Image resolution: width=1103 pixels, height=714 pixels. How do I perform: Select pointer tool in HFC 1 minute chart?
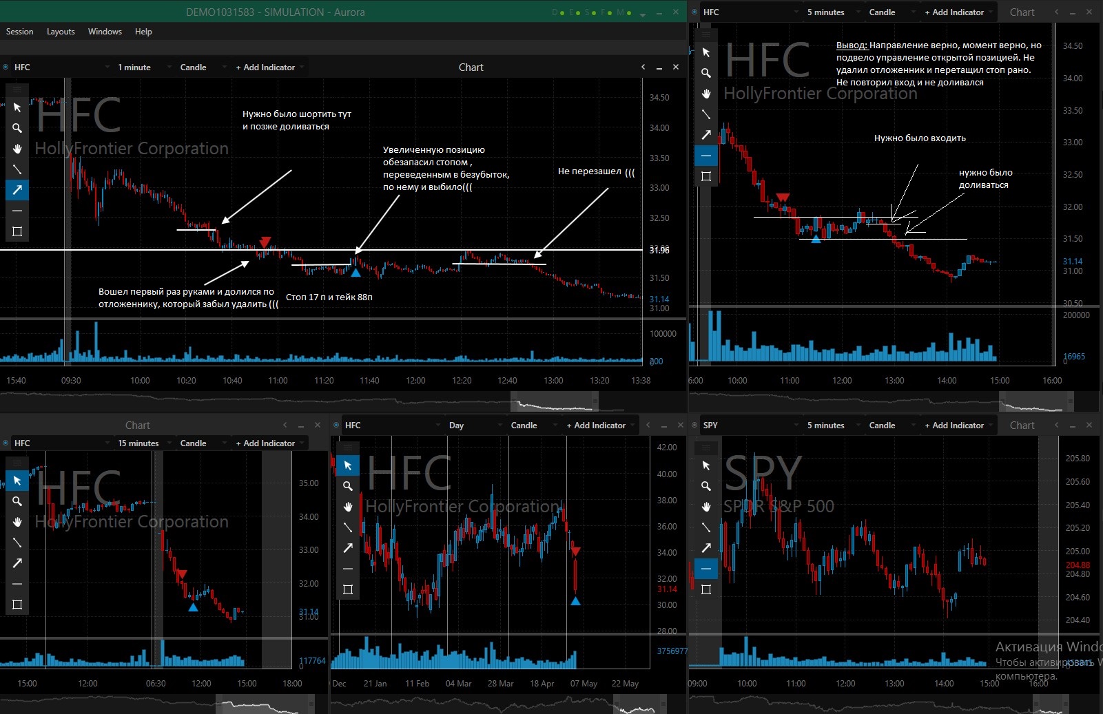(x=17, y=107)
